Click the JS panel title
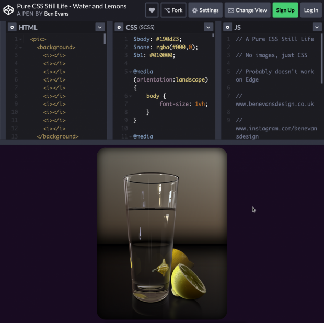 237,27
